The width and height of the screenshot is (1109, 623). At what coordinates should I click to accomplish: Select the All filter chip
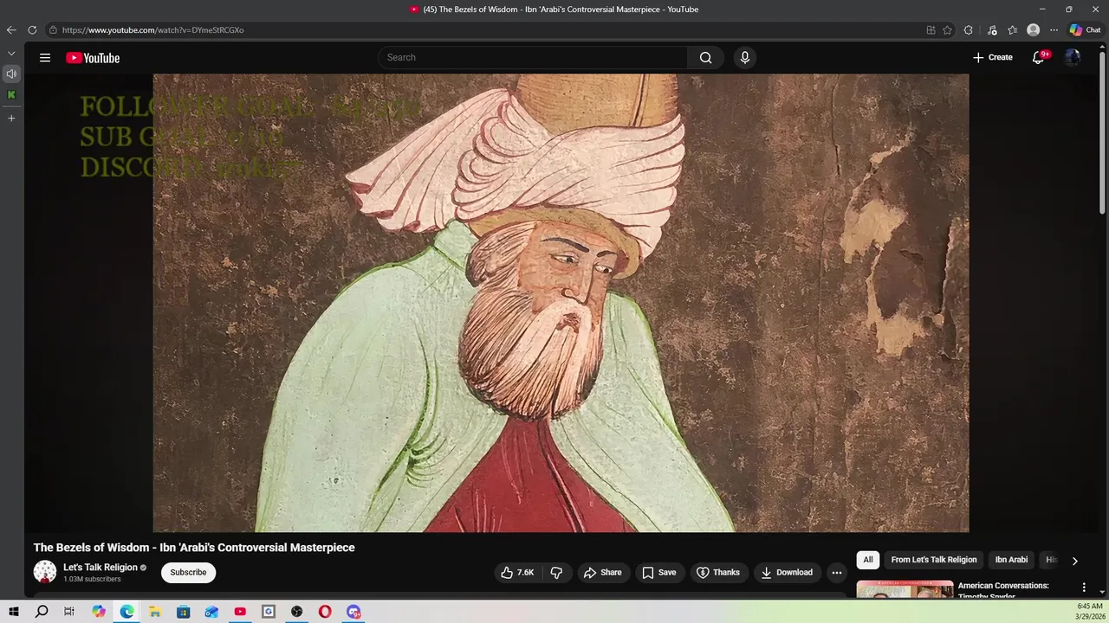click(x=868, y=560)
